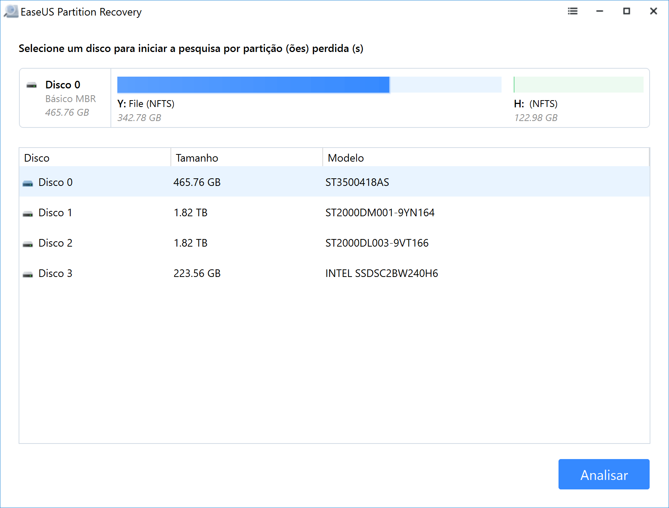
Task: Maximize the EaseUS Partition Recovery window
Action: click(x=626, y=11)
